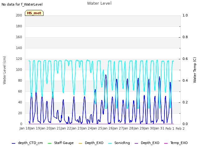Click green Staff Gauge color swatch
The width and height of the screenshot is (199, 149).
coord(49,143)
